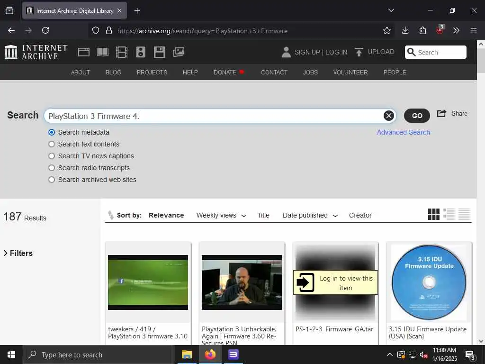Click the user avatar icon beside Sign Up

286,52
